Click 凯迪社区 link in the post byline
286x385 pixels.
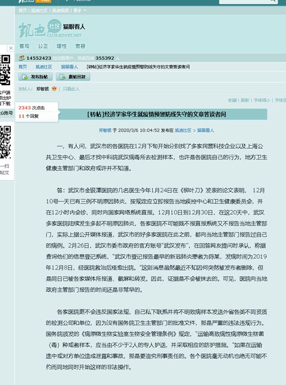pyautogui.click(x=183, y=130)
